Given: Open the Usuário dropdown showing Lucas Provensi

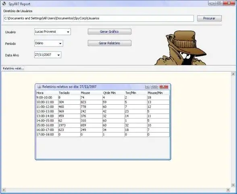Looking at the screenshot, I should coord(52,32).
